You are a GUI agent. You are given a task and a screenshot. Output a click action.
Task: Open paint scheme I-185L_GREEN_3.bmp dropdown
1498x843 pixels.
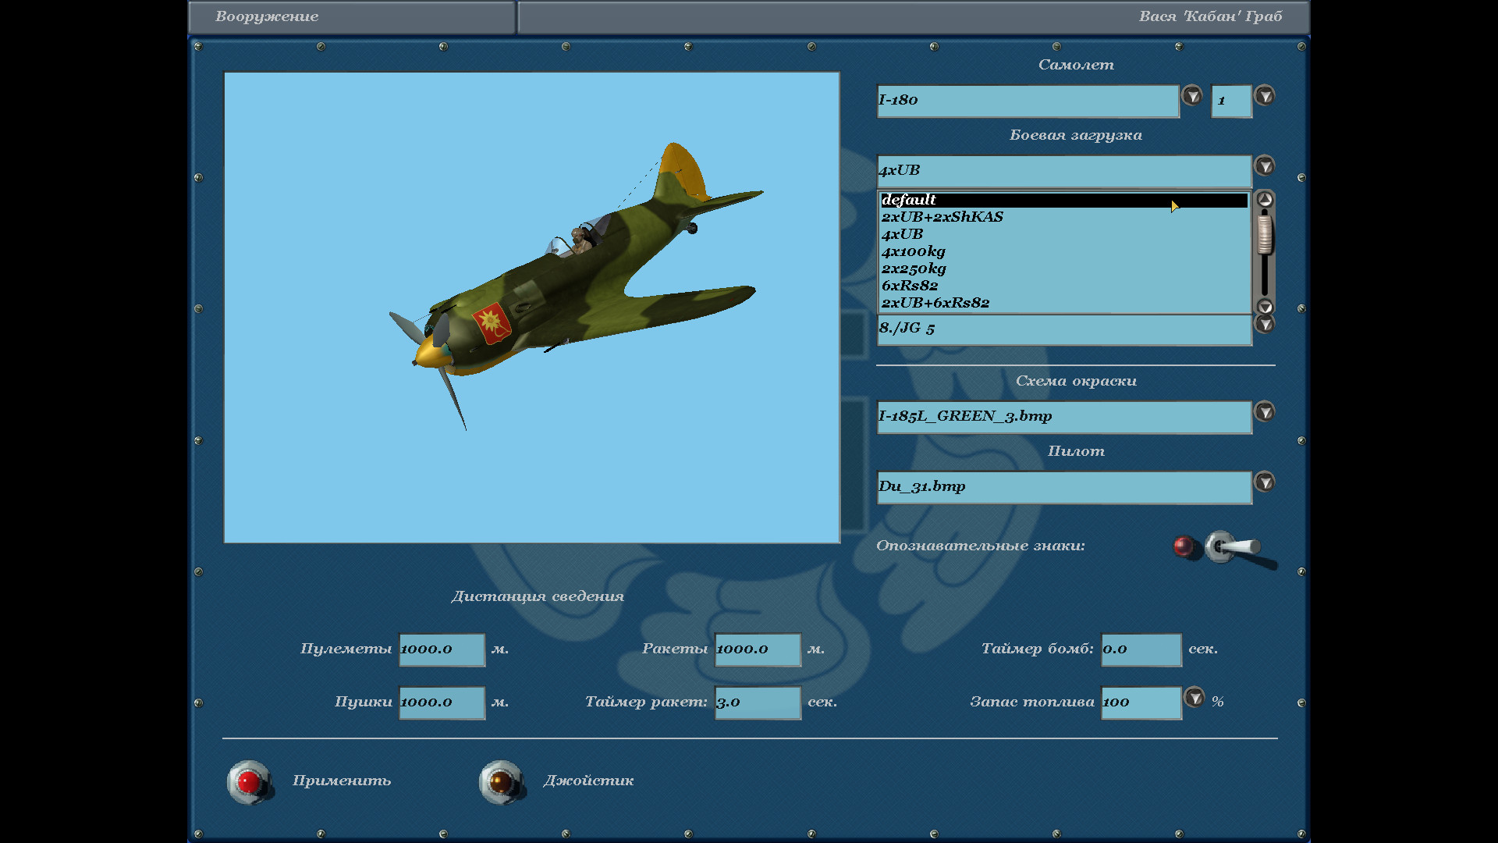[x=1265, y=412]
